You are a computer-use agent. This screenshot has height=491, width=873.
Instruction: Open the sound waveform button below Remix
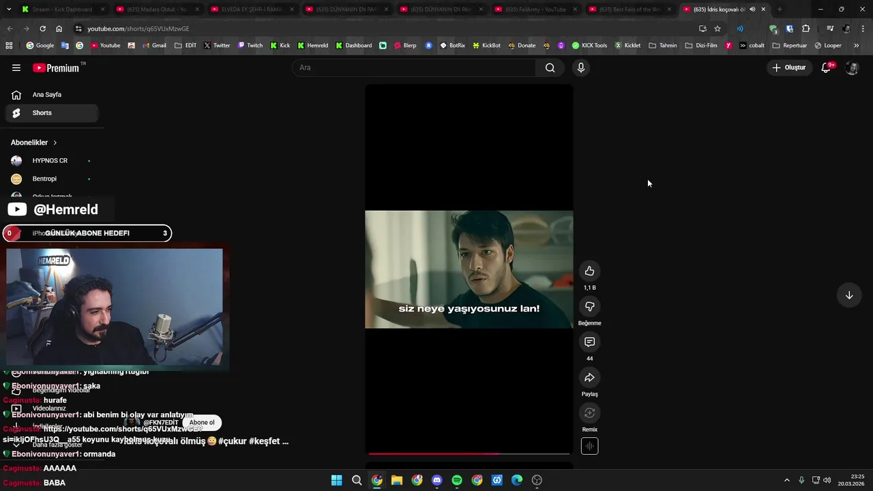[589, 447]
